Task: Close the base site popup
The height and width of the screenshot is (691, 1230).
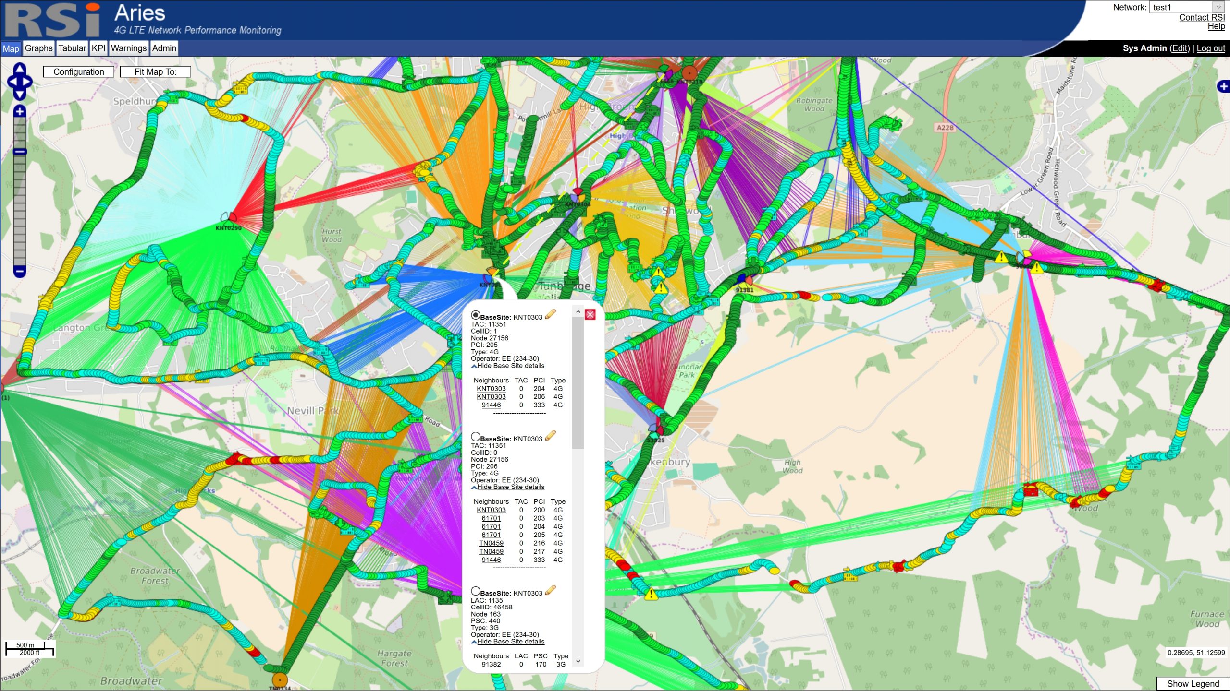Action: [x=590, y=315]
